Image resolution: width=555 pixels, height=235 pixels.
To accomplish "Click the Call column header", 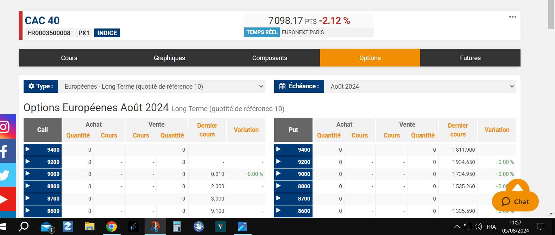I will click(x=43, y=130).
